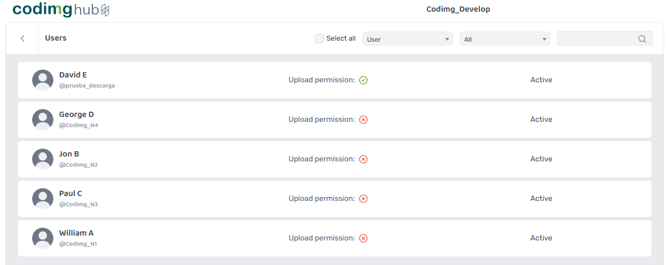This screenshot has width=669, height=265.
Task: Click the Users heading
Action: point(56,38)
